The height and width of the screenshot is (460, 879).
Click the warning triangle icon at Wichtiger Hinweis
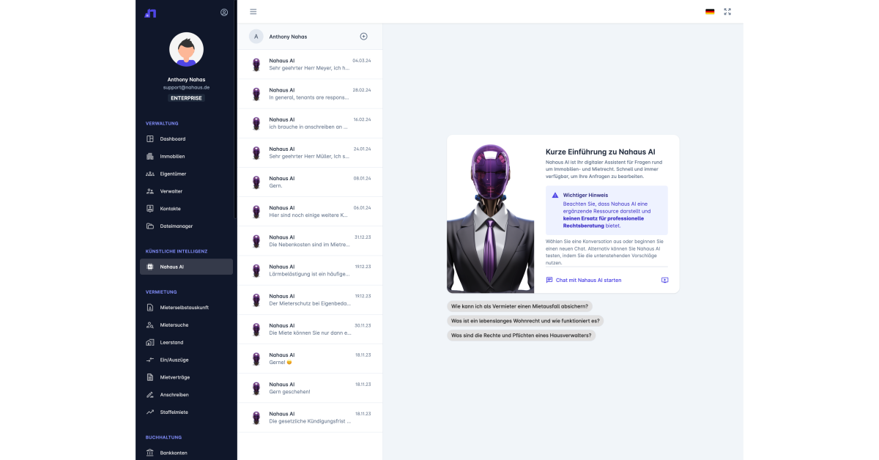tap(555, 196)
